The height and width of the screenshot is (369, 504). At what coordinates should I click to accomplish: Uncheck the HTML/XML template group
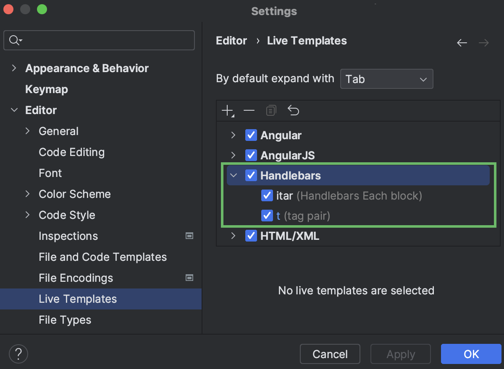251,236
